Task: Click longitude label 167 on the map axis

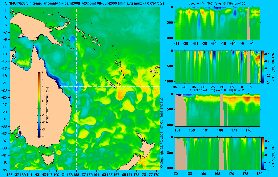Action: [117, 175]
